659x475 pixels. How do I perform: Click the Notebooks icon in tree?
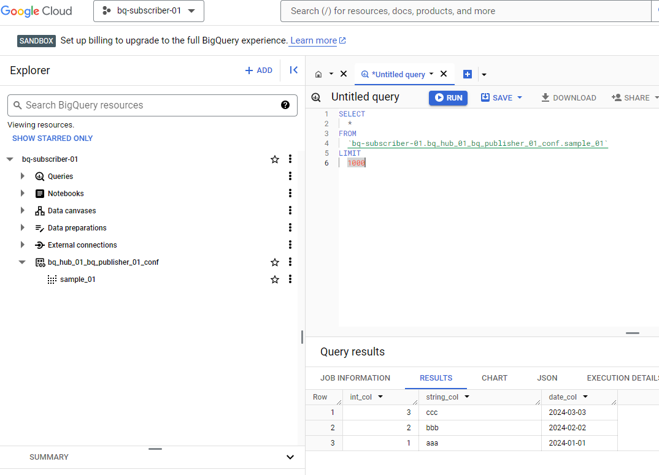click(x=40, y=194)
